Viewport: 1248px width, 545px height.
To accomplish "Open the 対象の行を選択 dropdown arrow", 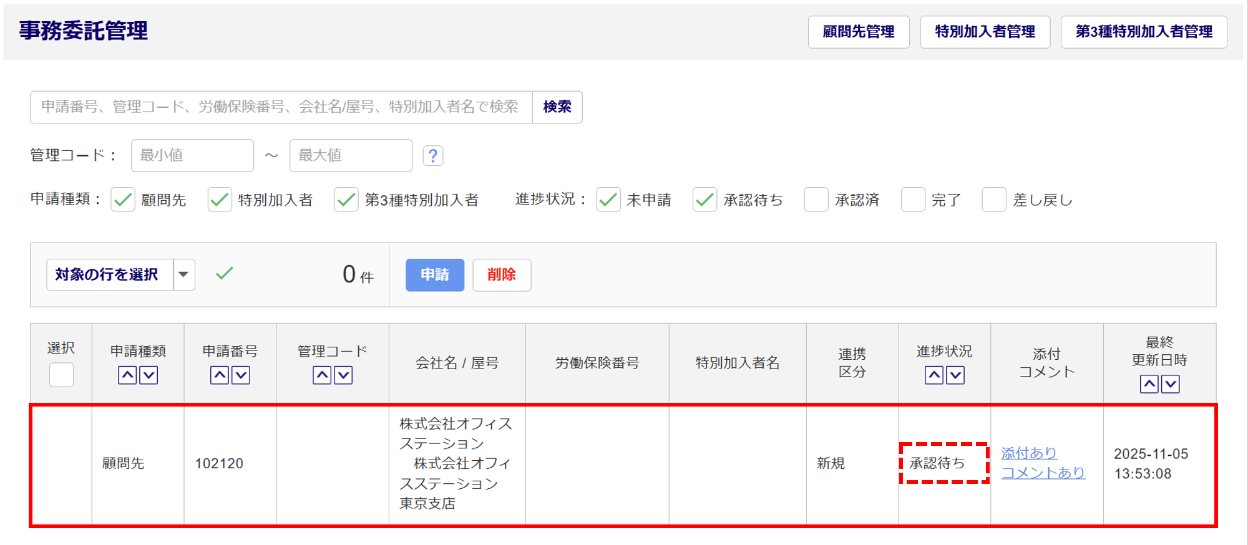I will (x=183, y=275).
